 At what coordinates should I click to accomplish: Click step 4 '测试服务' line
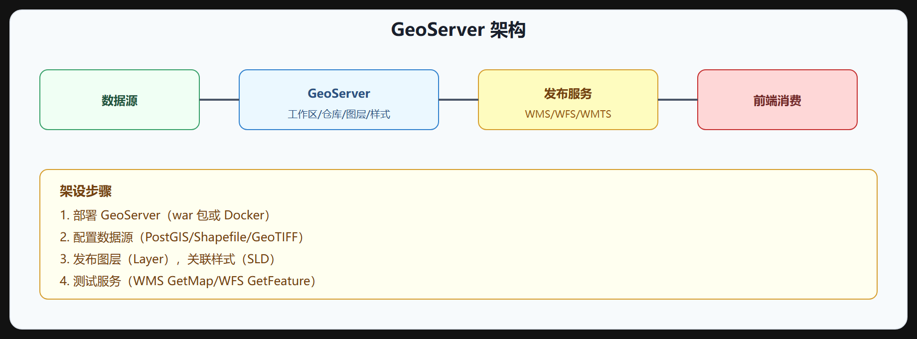188,281
